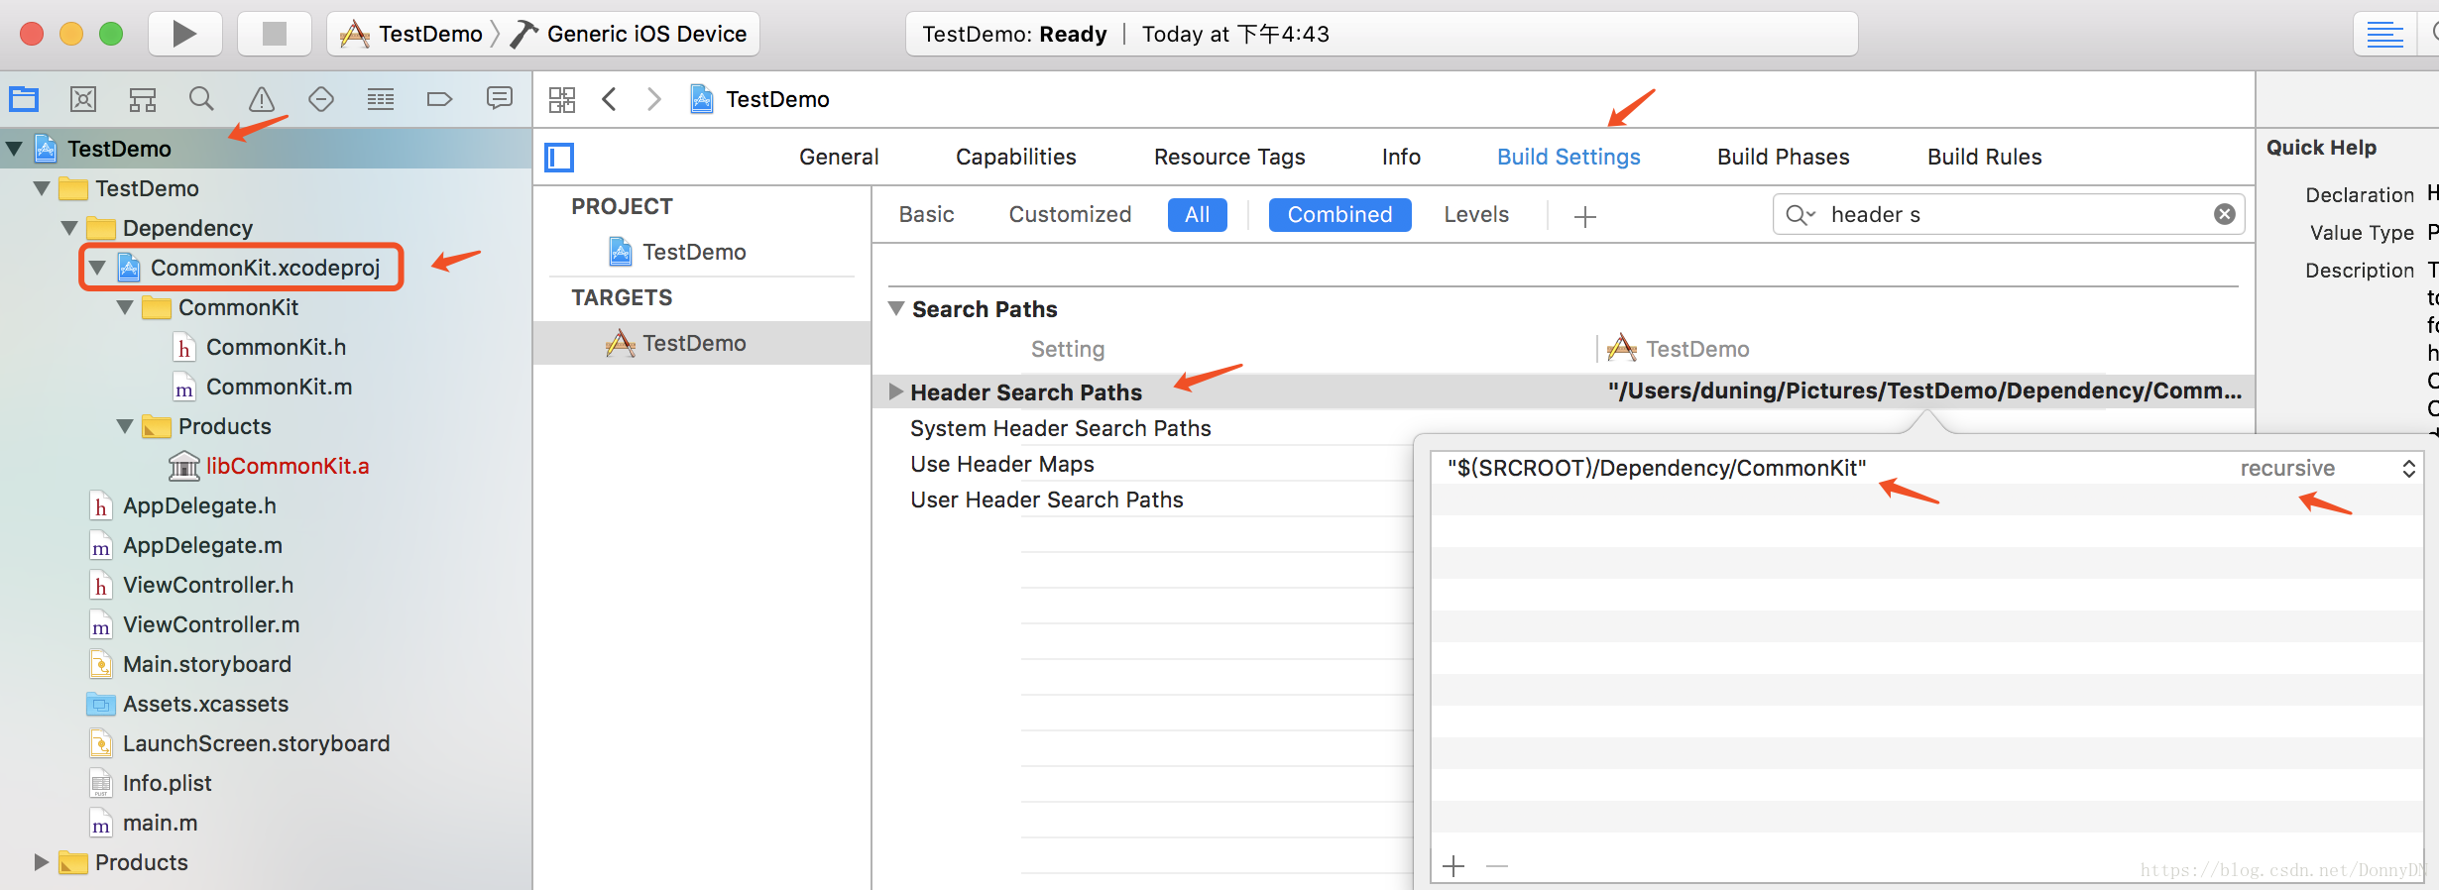Open CommonKit.h in the navigator
This screenshot has width=2439, height=890.
coord(276,347)
